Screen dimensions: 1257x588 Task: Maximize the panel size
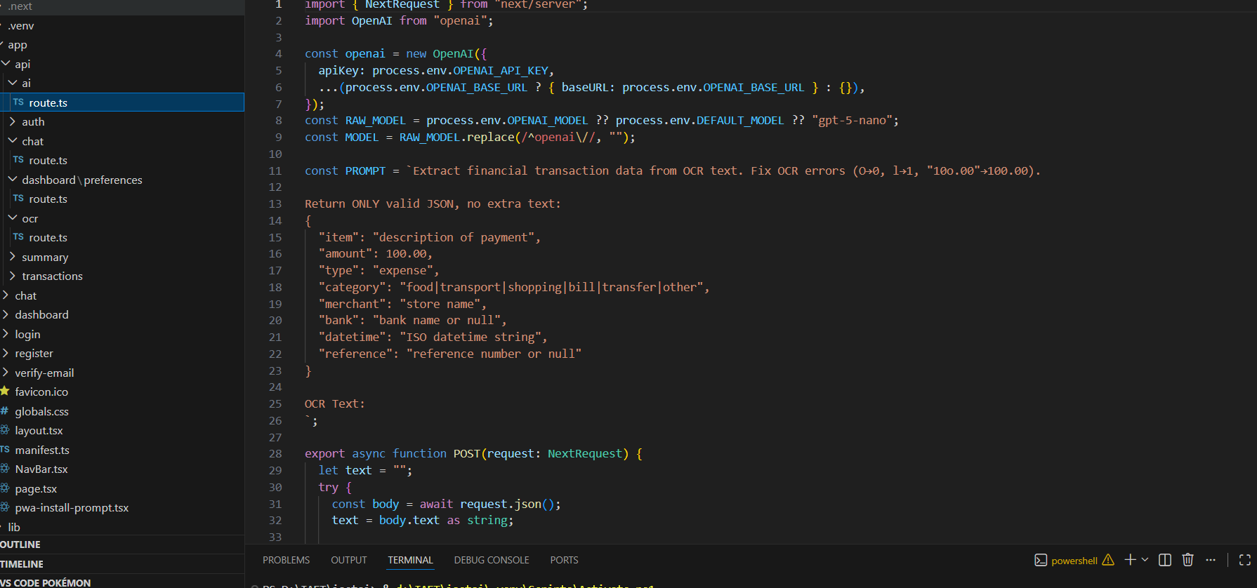1245,559
